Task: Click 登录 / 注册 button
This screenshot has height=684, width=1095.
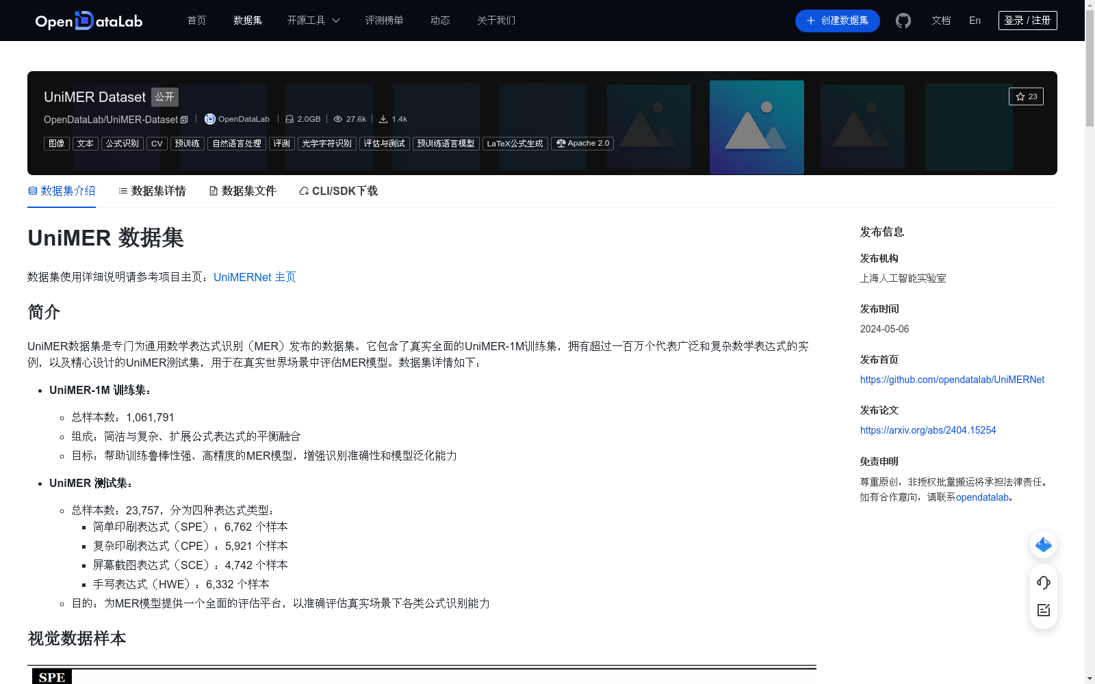Action: 1027,21
